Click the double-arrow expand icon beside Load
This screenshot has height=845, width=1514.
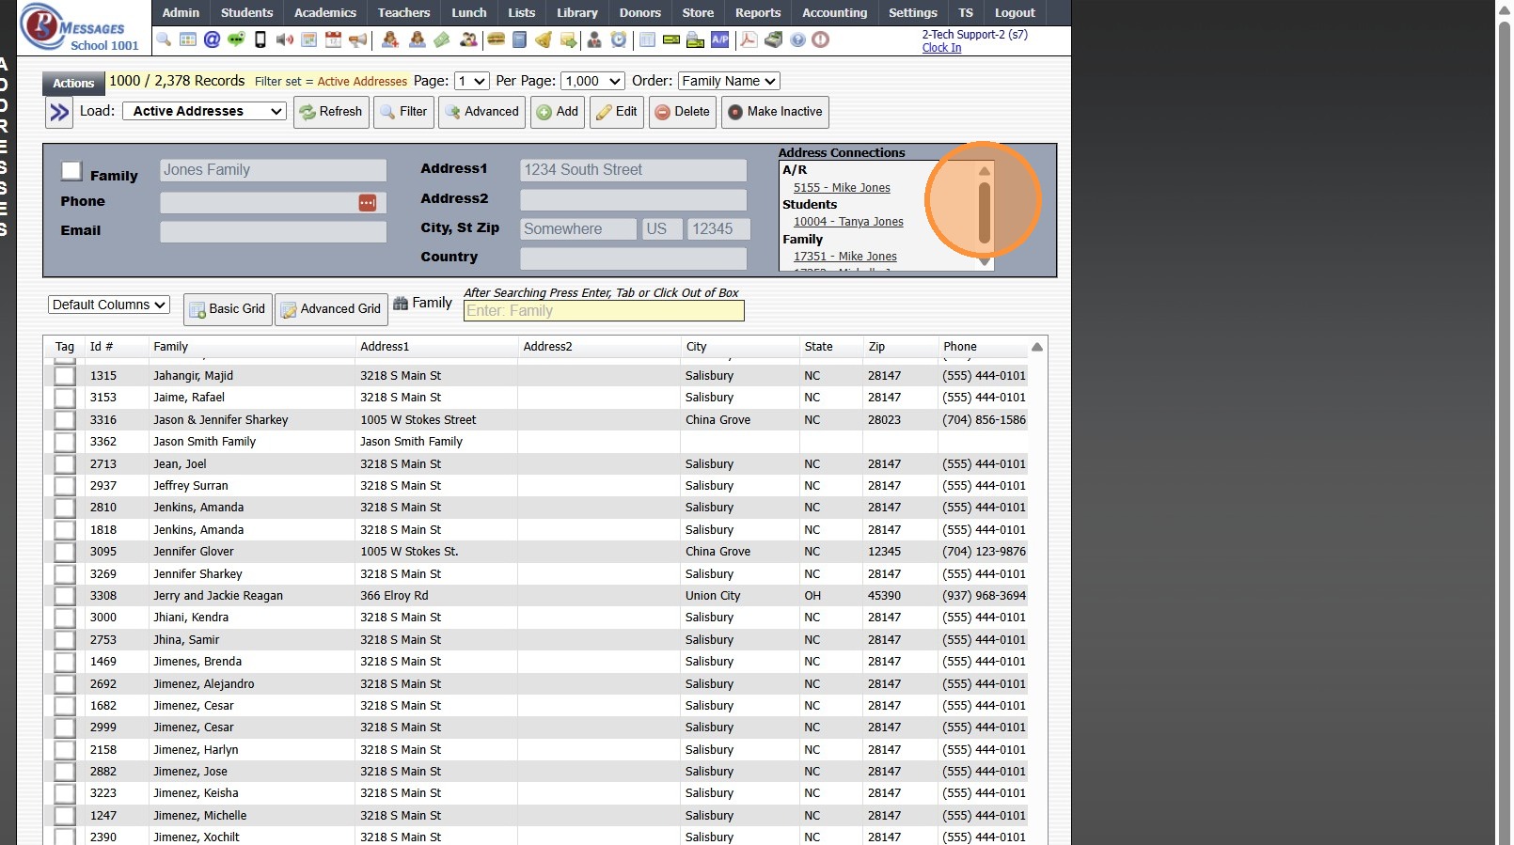point(59,113)
